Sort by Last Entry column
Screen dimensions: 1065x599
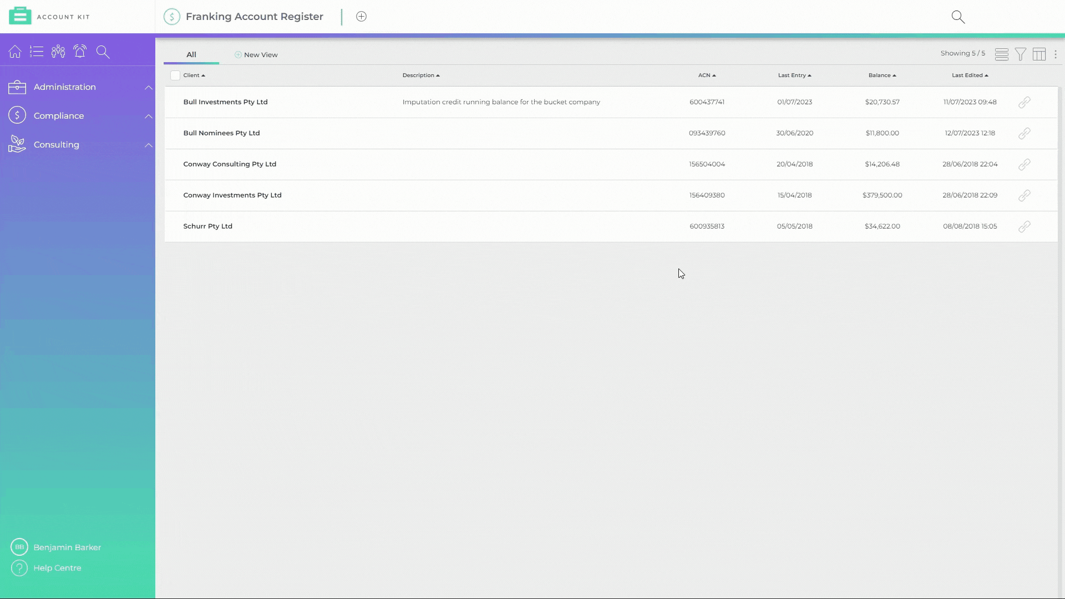click(x=794, y=75)
